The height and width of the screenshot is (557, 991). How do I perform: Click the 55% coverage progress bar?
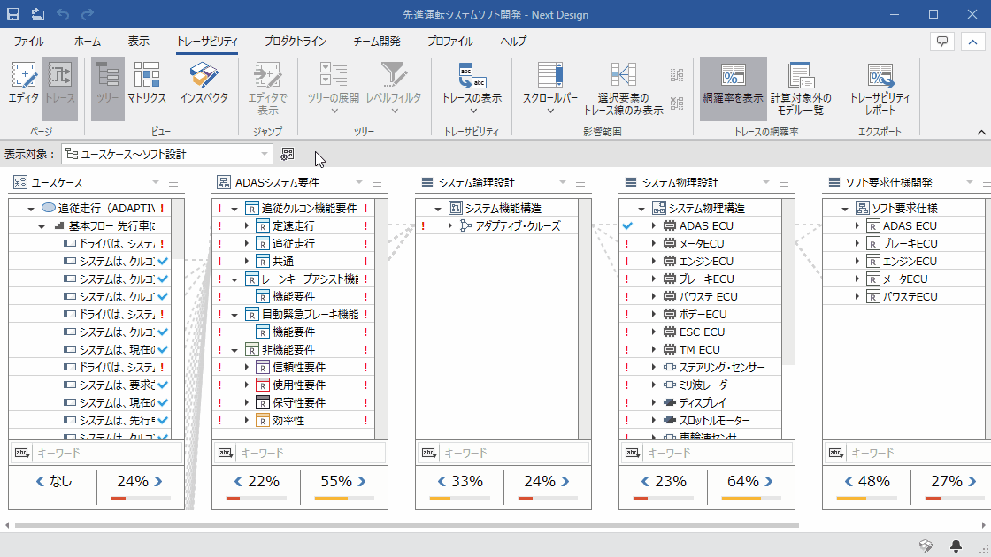click(x=344, y=499)
